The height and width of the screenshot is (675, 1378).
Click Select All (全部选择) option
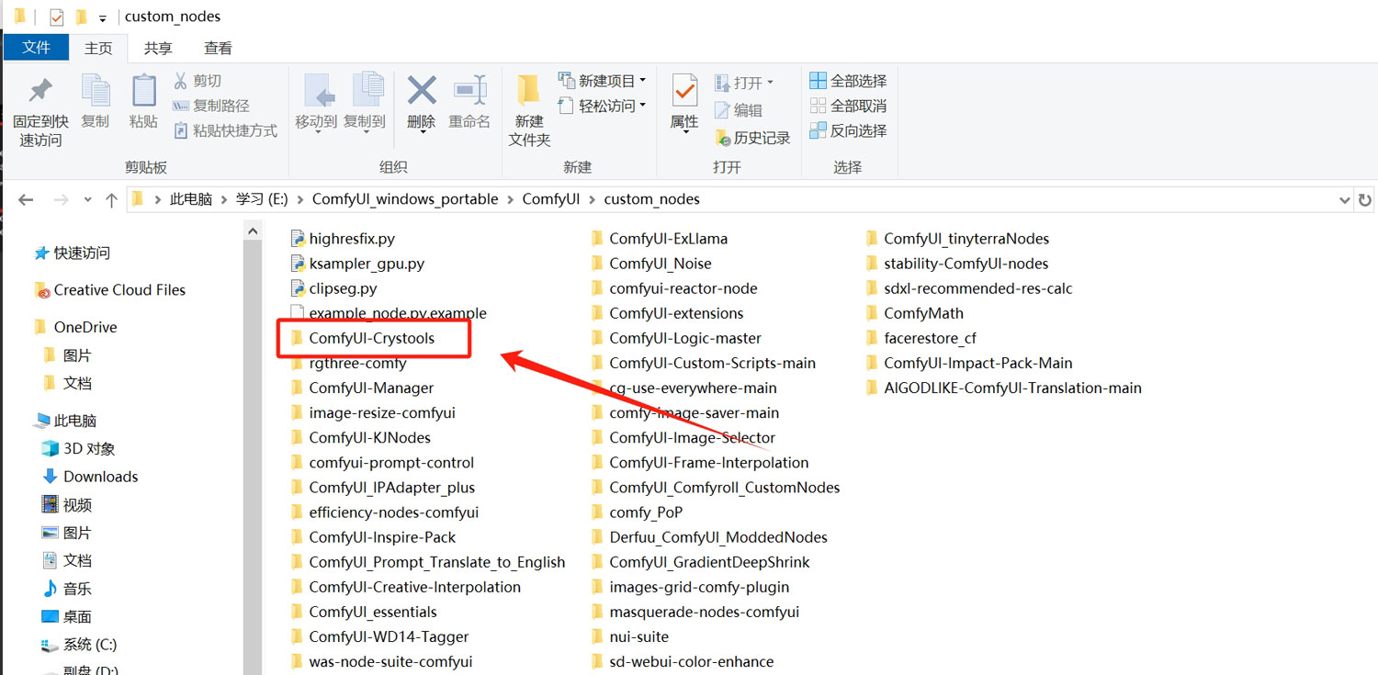(x=848, y=81)
